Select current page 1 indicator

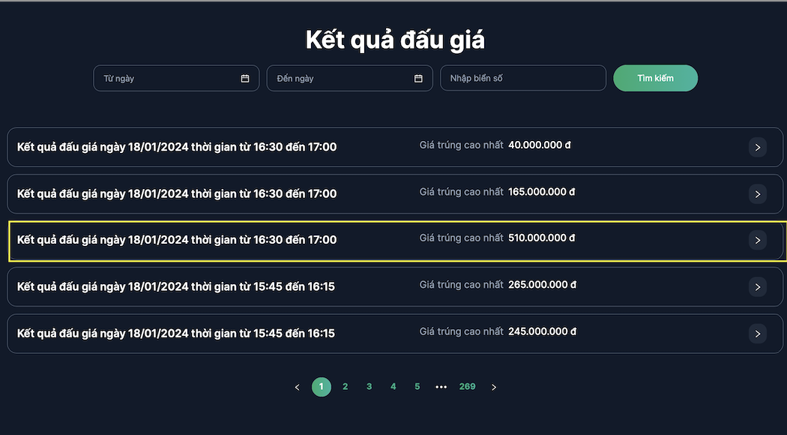[322, 387]
